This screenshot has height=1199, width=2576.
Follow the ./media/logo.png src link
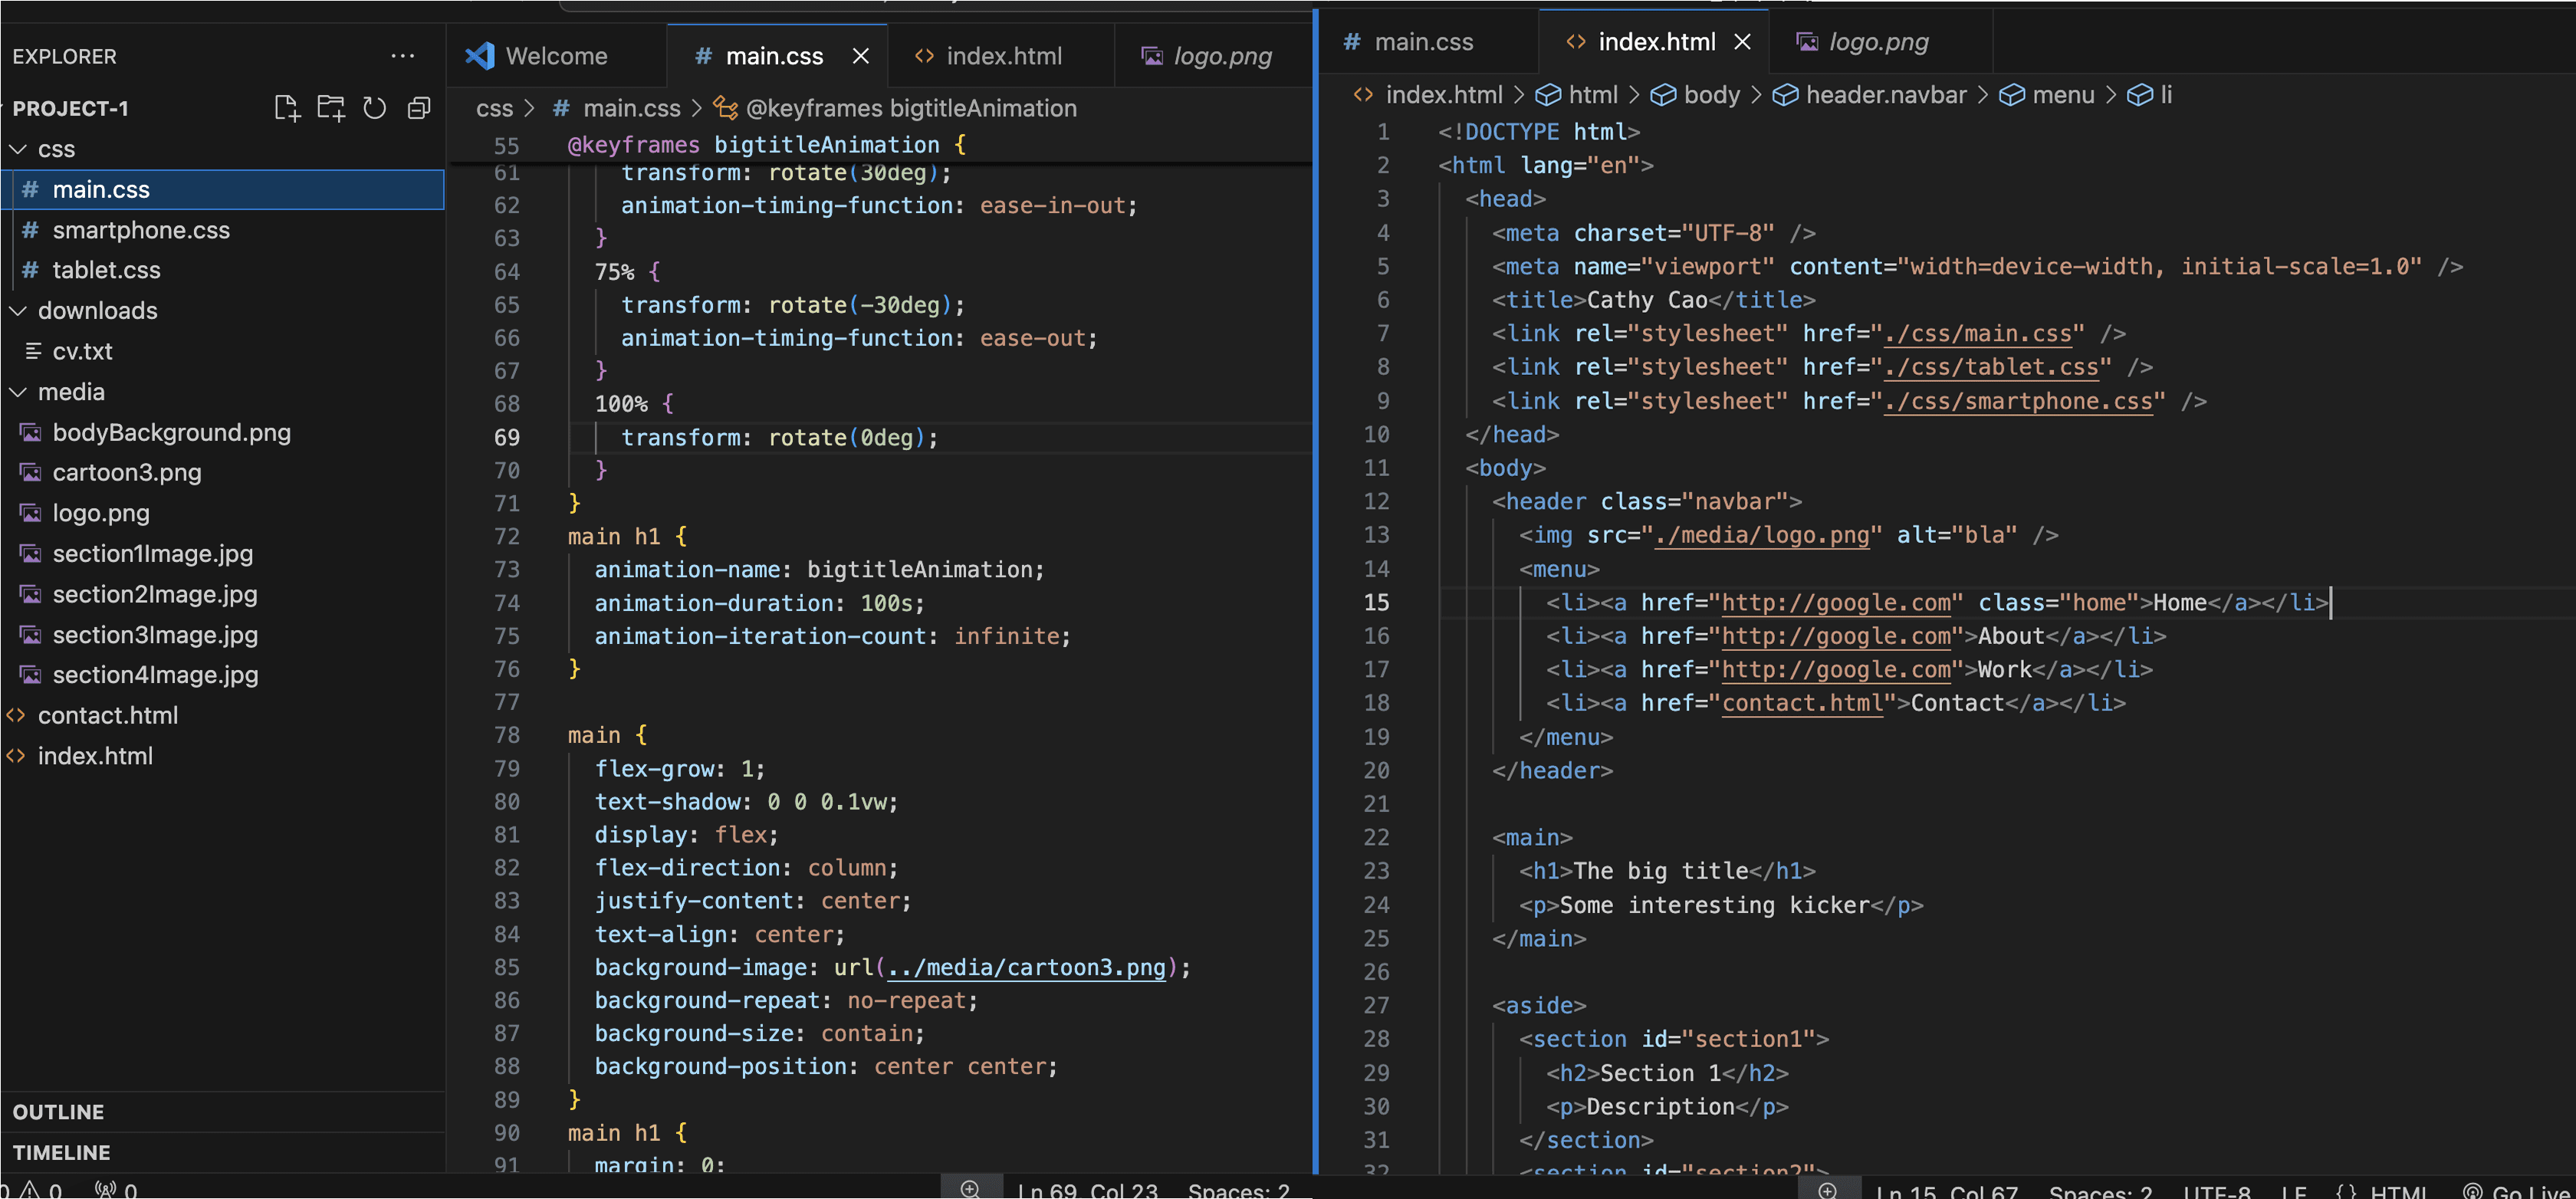[x=1762, y=535]
